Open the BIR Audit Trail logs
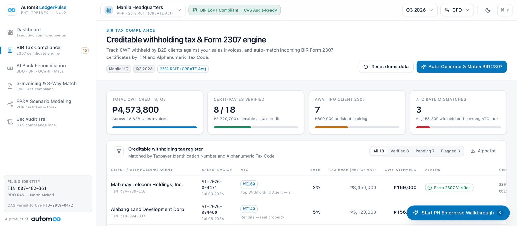The width and height of the screenshot is (517, 226). pyautogui.click(x=48, y=122)
